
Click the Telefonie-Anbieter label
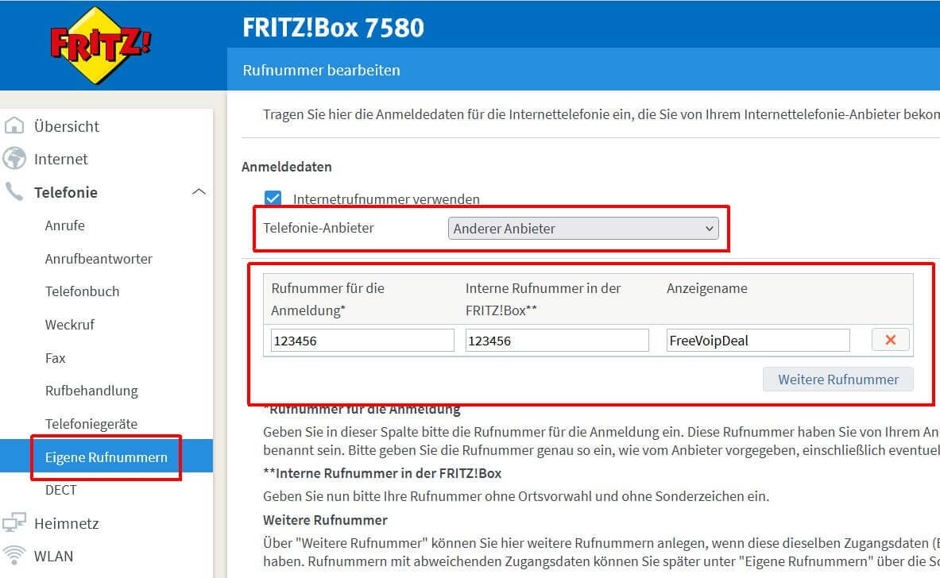pos(319,228)
